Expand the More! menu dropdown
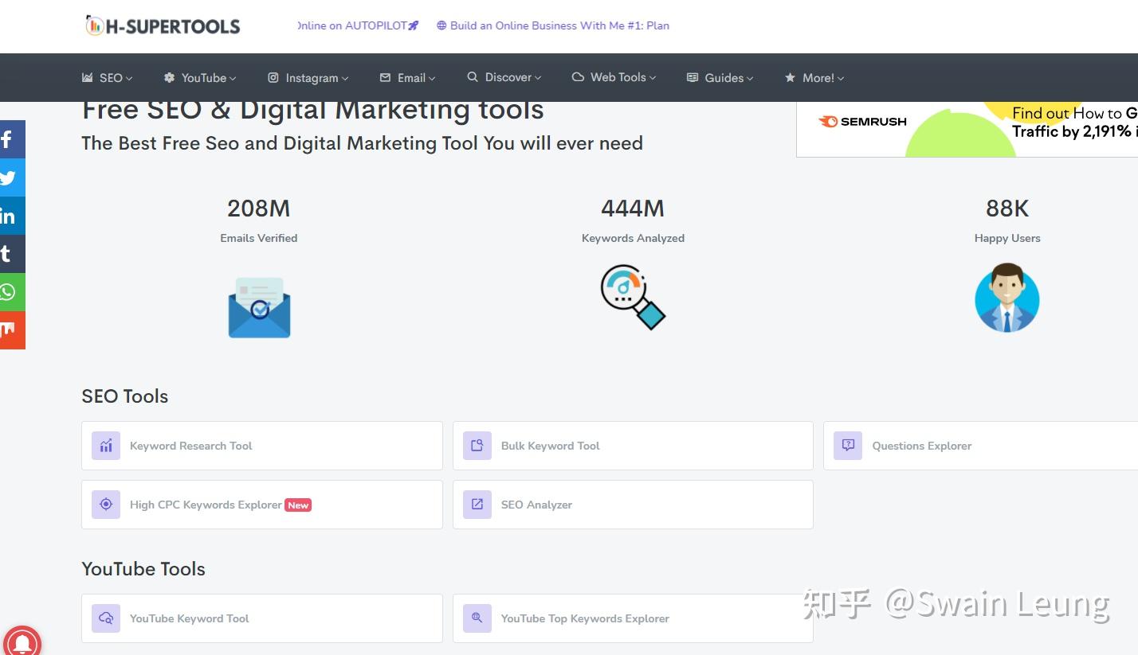The width and height of the screenshot is (1138, 655). tap(814, 77)
